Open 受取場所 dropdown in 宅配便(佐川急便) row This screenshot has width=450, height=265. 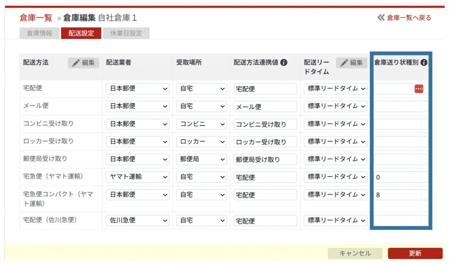click(201, 221)
